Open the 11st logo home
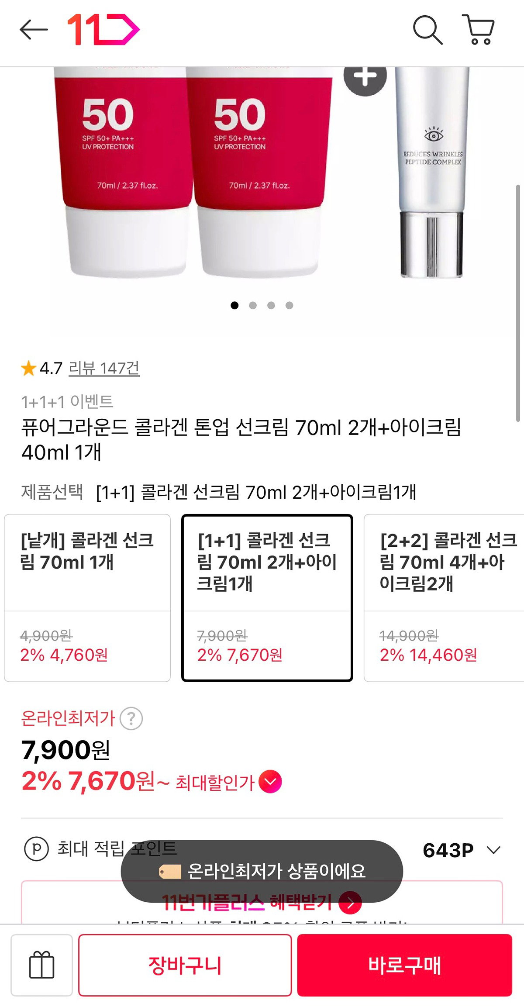Screen dimensions: 524x1007 pos(103,30)
